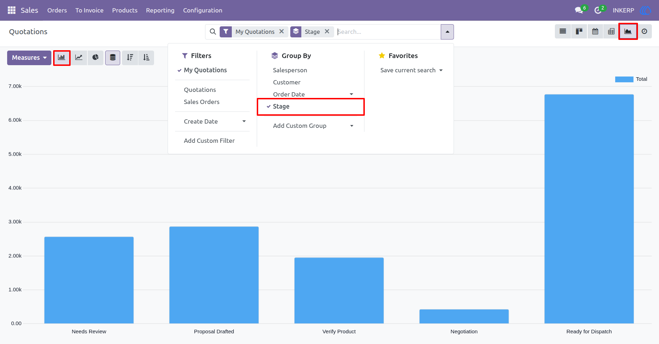Viewport: 659px width, 344px height.
Task: Sort bars in descending order
Action: (130, 58)
